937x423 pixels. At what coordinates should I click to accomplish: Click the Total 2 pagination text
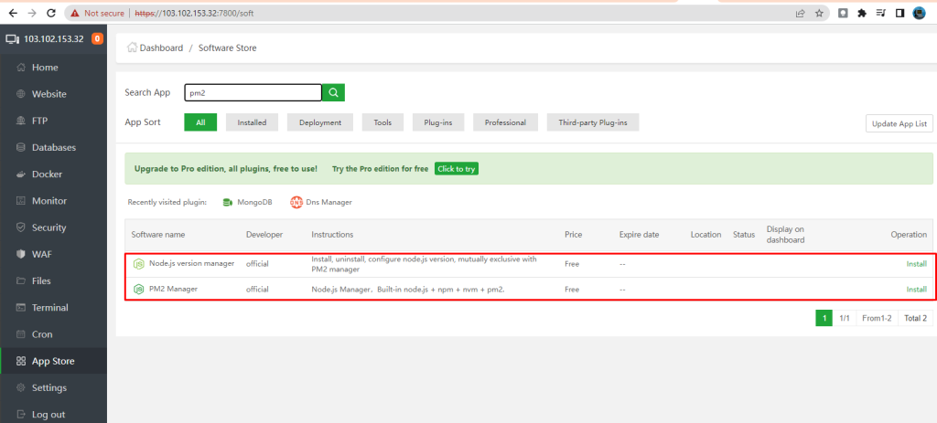tap(915, 318)
